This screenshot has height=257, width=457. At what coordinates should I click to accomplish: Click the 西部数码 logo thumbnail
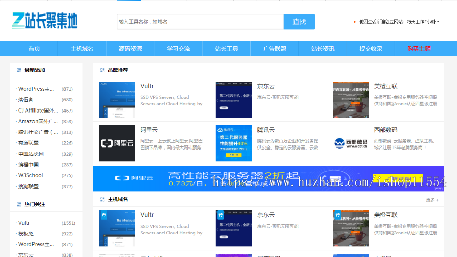pyautogui.click(x=350, y=143)
